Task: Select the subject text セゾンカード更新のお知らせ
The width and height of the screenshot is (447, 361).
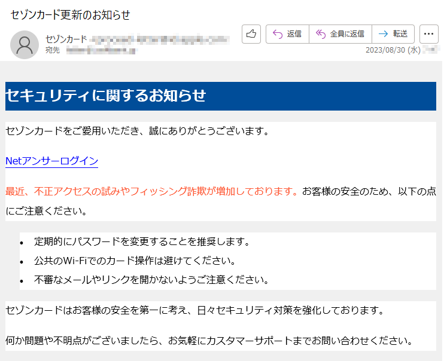Action: (x=71, y=15)
